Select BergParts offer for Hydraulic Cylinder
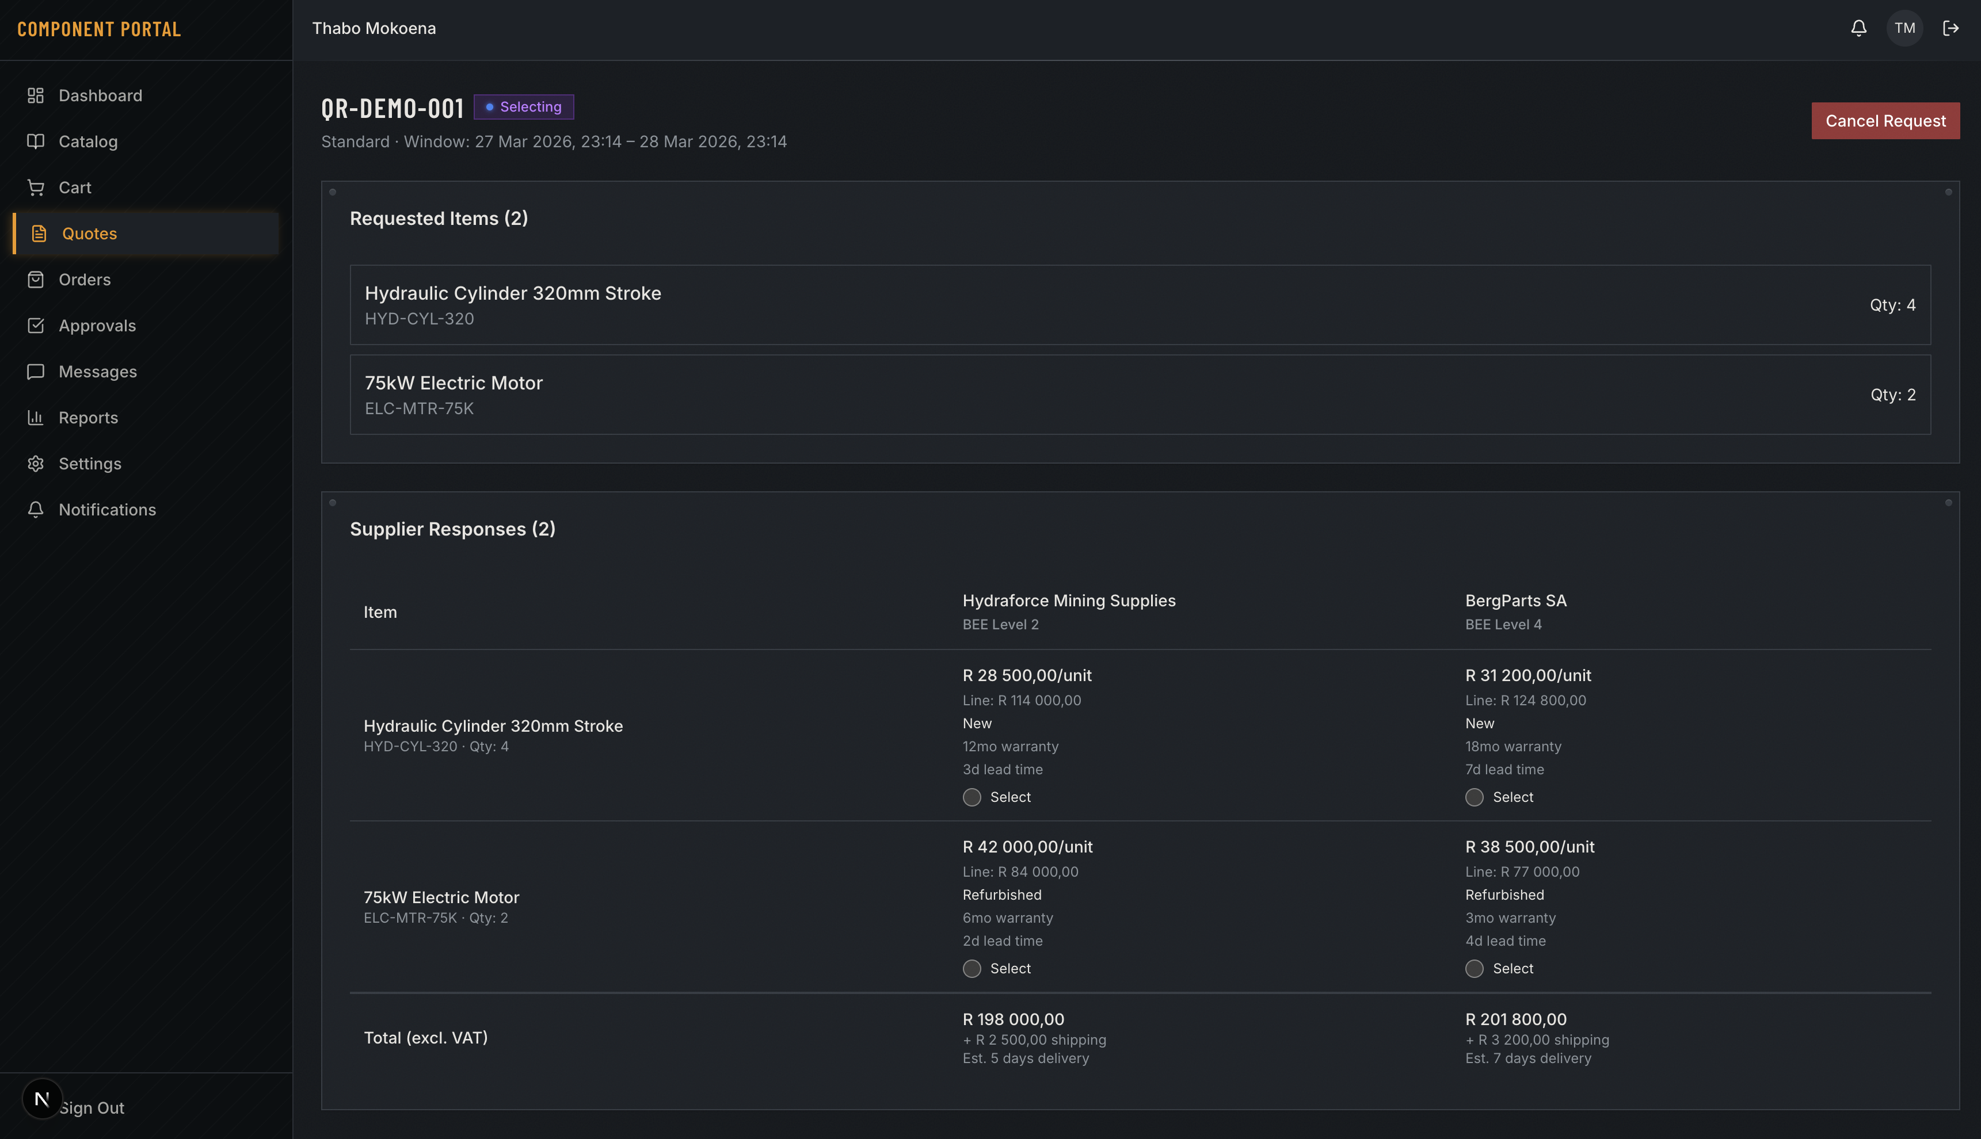The width and height of the screenshot is (1981, 1139). (1474, 797)
